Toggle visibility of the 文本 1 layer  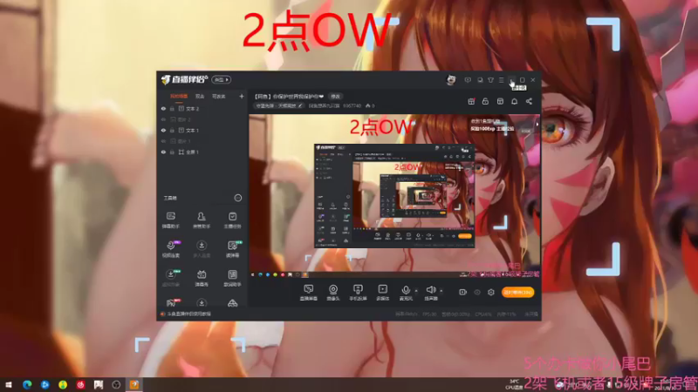[163, 131]
